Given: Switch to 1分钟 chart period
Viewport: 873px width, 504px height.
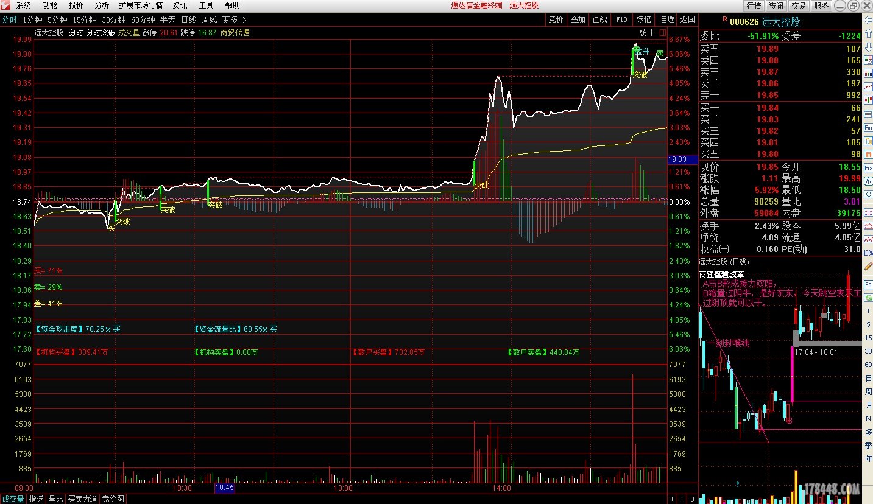Looking at the screenshot, I should click(32, 19).
